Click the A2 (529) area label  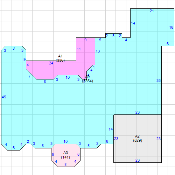(x=138, y=138)
